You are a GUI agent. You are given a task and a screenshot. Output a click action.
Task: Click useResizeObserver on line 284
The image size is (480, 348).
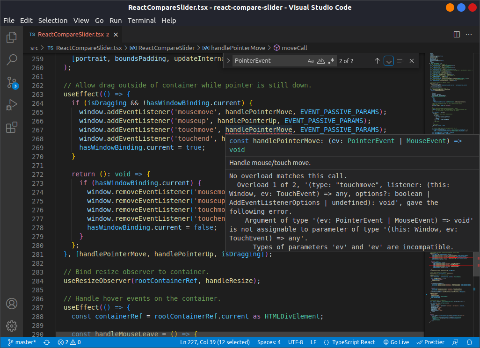[x=97, y=281]
